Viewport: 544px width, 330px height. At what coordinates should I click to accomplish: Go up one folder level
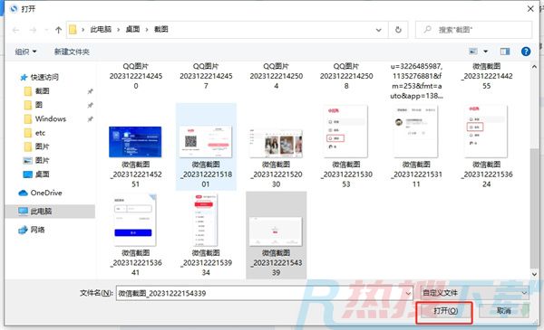pos(58,30)
